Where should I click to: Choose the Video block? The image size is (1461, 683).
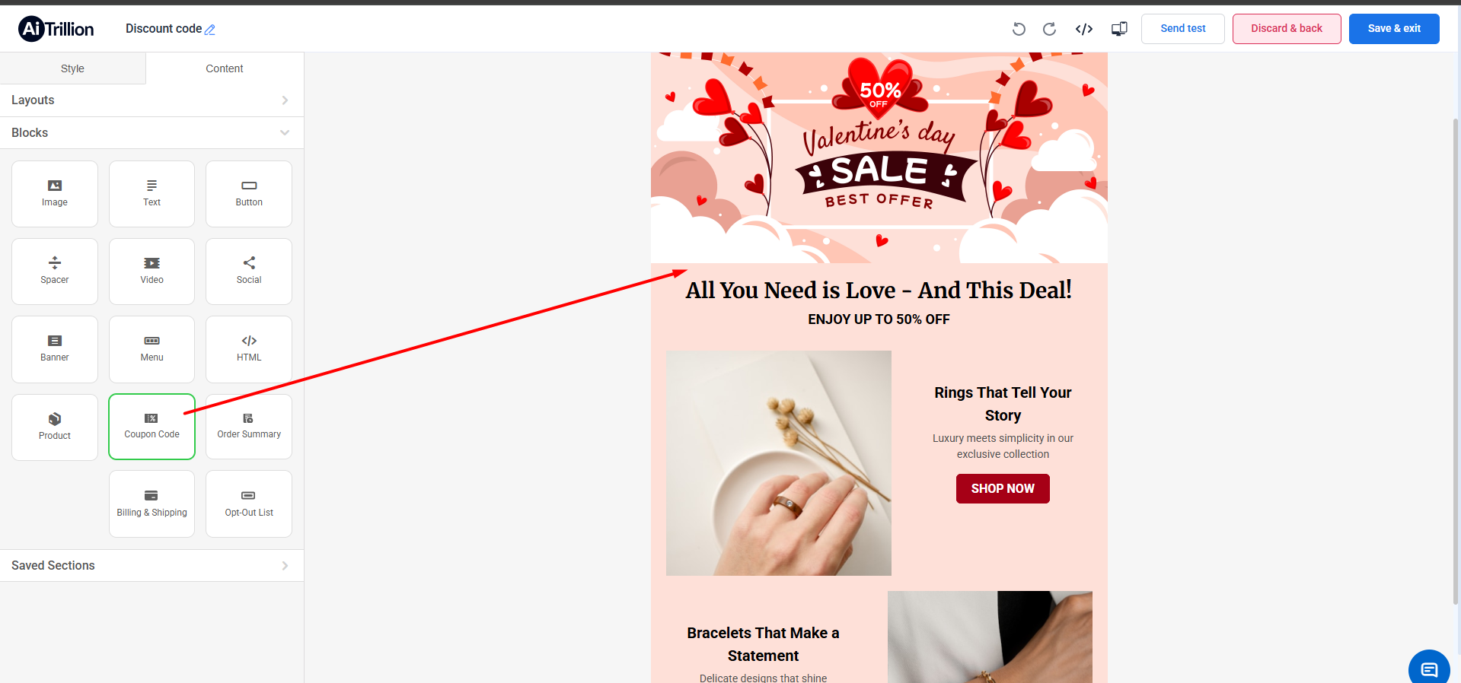[152, 272]
